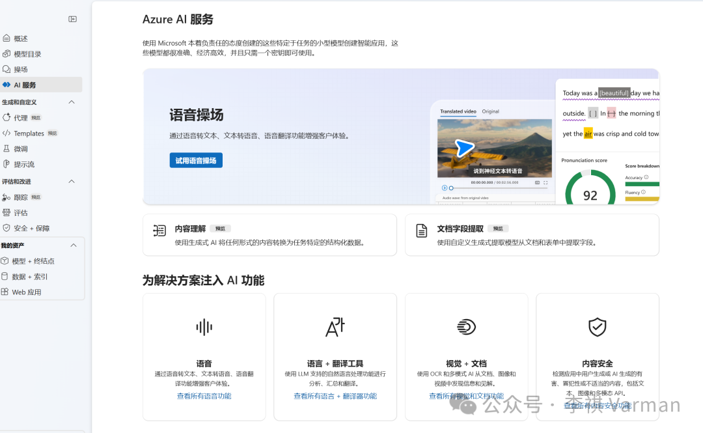Click the 视觉 + 文档 vision icon
The height and width of the screenshot is (433, 703).
(x=466, y=327)
